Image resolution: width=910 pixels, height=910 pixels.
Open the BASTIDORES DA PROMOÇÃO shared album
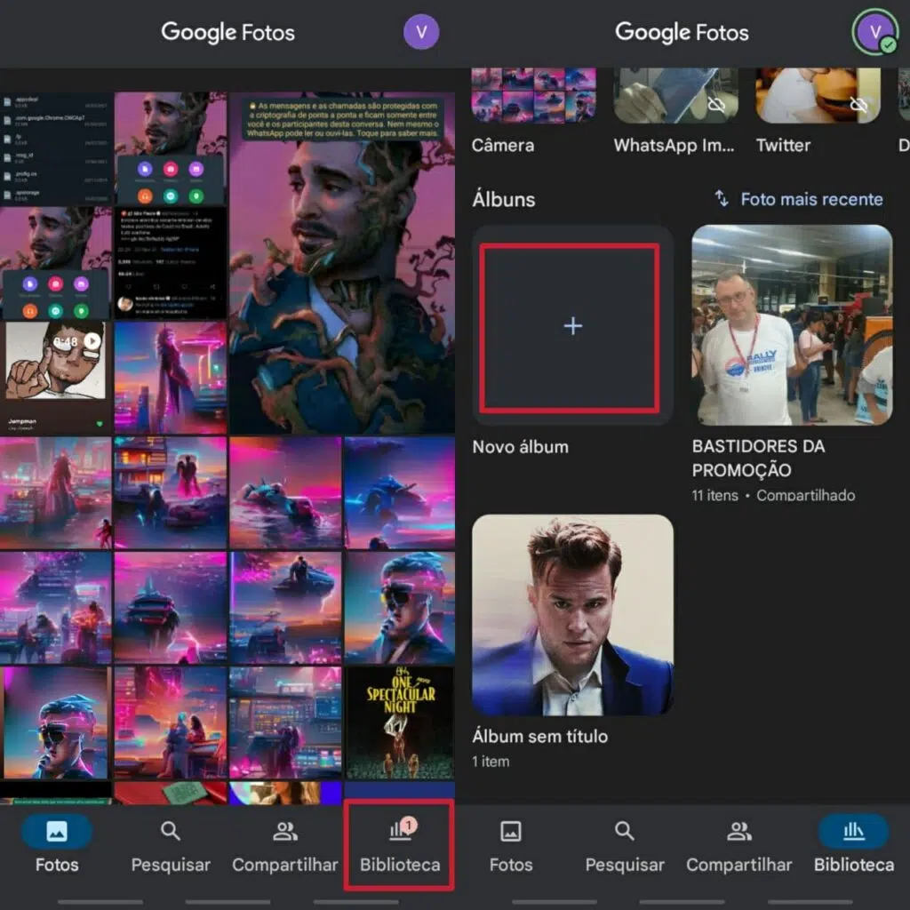[x=791, y=326]
